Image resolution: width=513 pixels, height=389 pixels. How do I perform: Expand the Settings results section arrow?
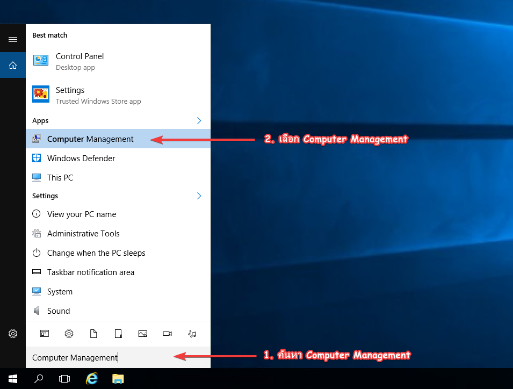(x=199, y=196)
